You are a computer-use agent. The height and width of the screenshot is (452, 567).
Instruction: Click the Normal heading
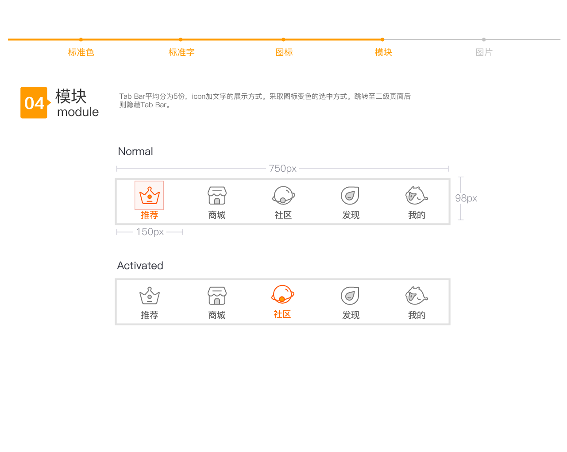[135, 151]
